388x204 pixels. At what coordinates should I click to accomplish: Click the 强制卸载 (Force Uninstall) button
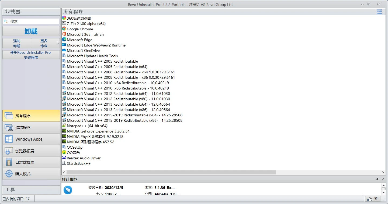click(x=17, y=43)
